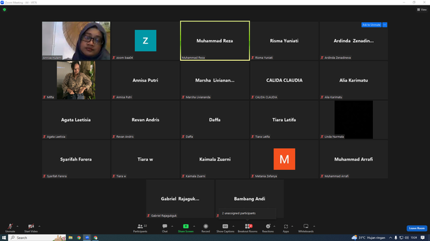Click the green Share Screen icon

[185, 226]
